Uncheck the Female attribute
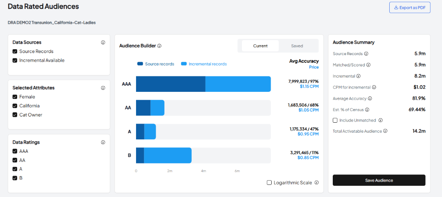Viewport: 442px width, 197px height. [x=15, y=97]
